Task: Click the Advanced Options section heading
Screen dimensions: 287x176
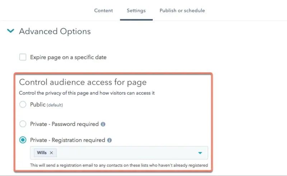Action: coord(55,32)
